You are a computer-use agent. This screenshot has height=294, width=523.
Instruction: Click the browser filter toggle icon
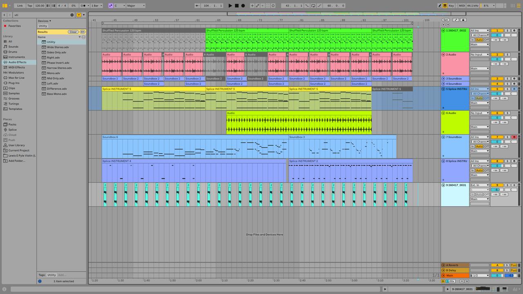[x=79, y=15]
